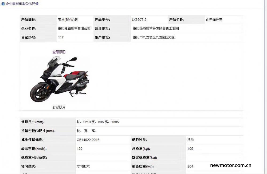This screenshot has width=267, height=174.
Task: Click the 企业名称 label
Action: [29, 28]
